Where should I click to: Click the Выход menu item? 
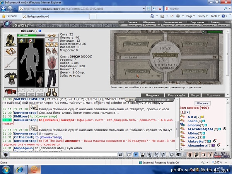[x=215, y=22]
